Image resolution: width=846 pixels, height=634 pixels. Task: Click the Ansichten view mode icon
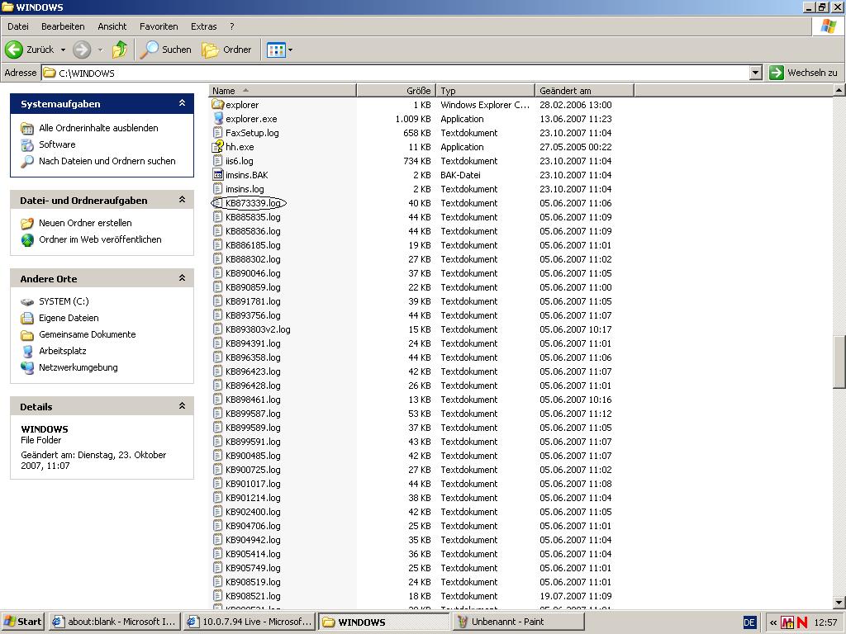(x=276, y=50)
